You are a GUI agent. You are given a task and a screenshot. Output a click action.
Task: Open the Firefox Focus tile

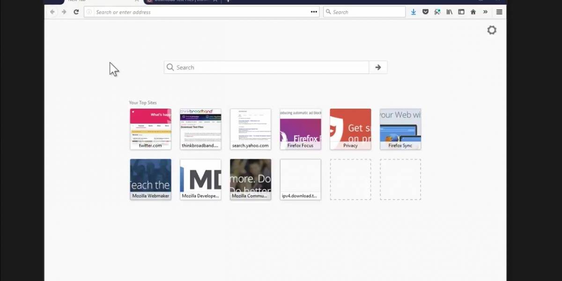tap(300, 129)
